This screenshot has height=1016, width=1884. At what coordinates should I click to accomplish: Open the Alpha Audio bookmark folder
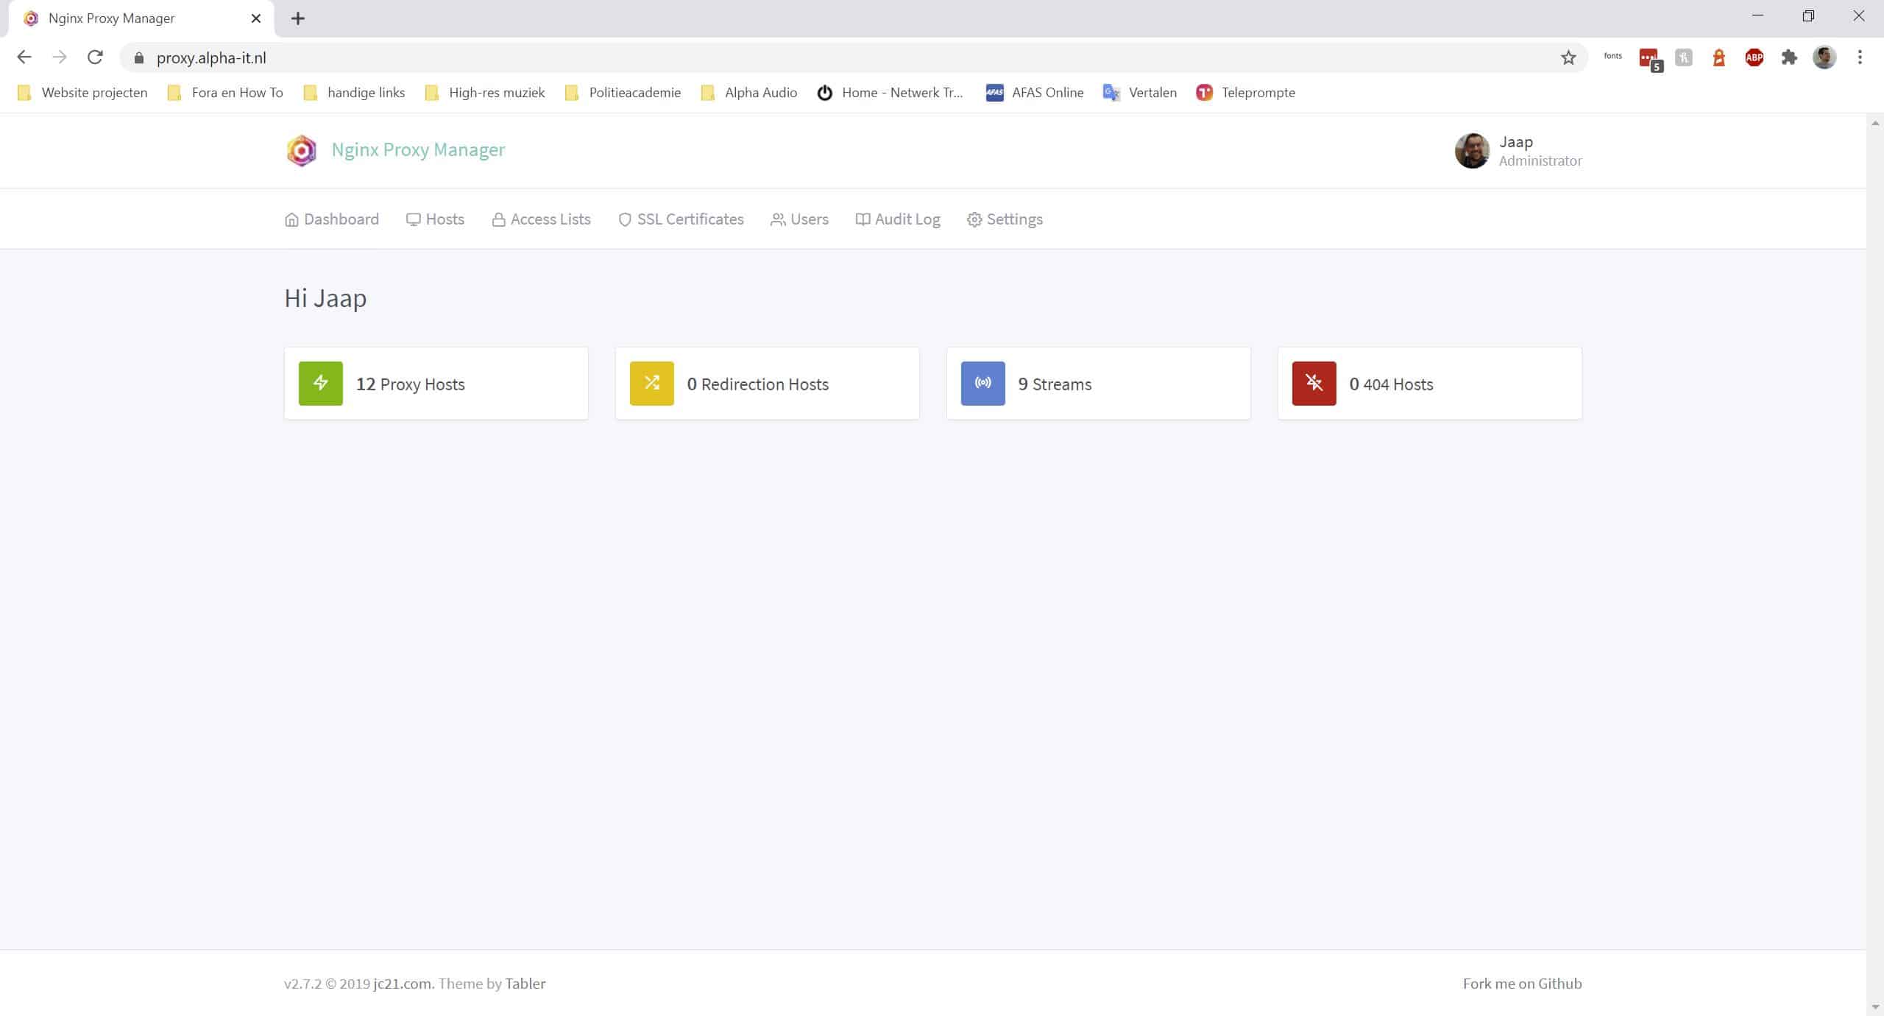point(749,93)
